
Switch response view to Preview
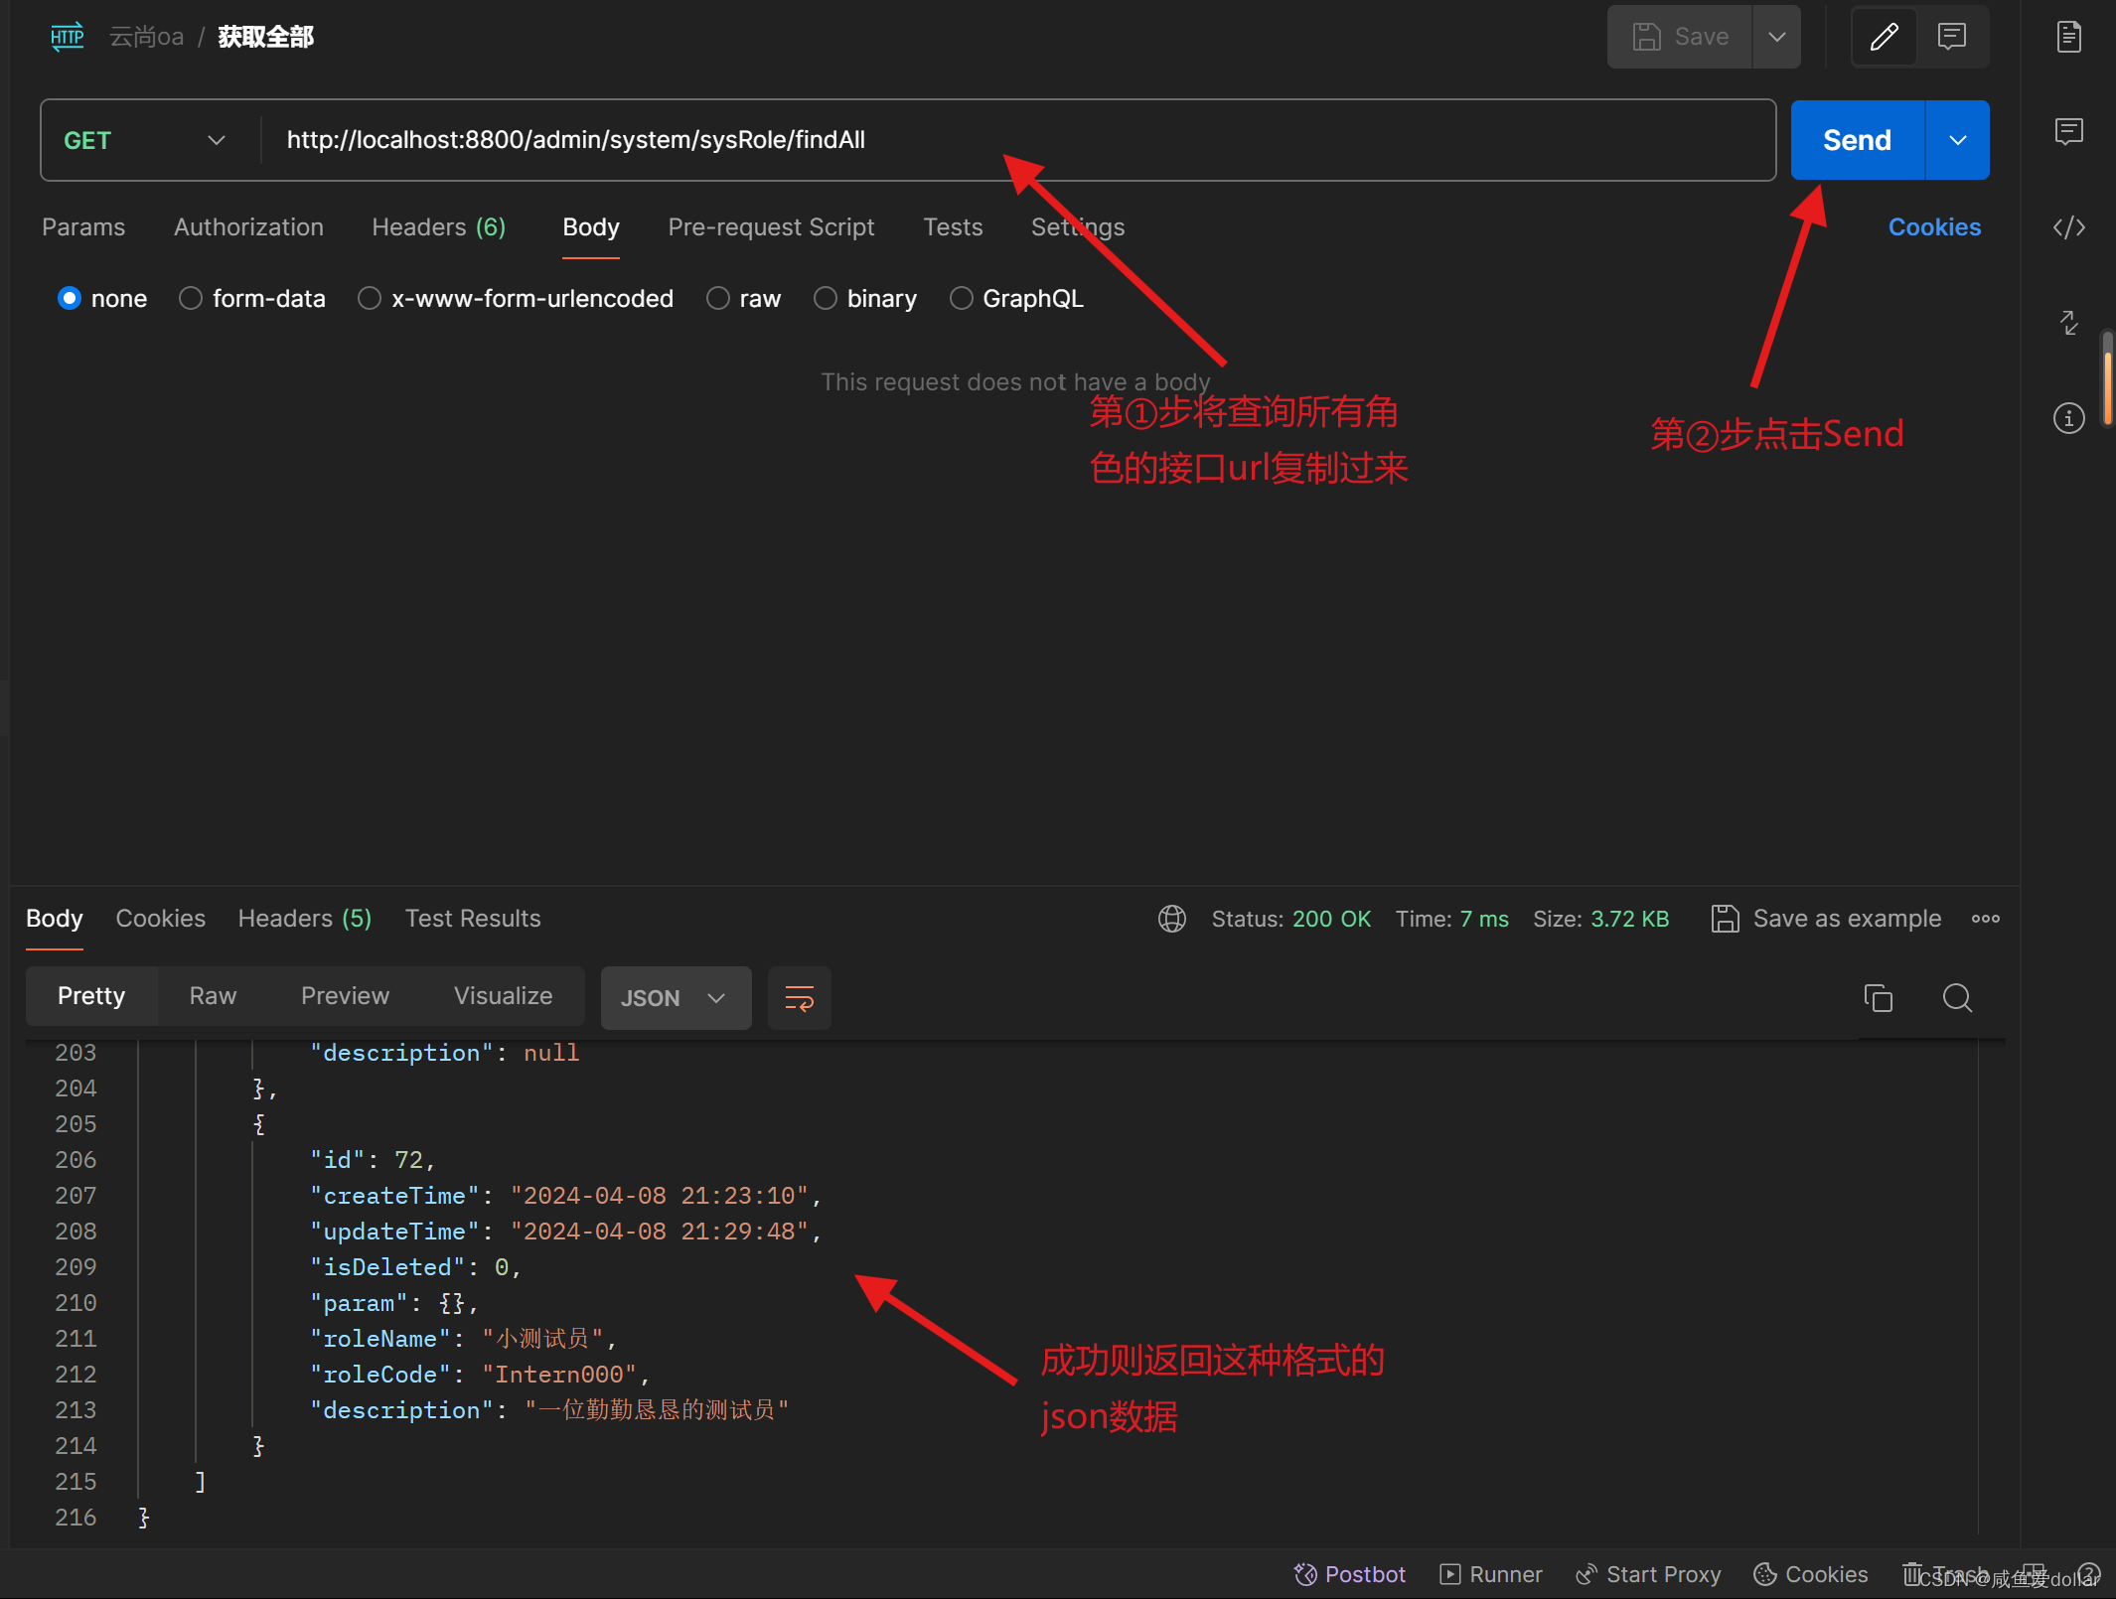click(x=345, y=996)
